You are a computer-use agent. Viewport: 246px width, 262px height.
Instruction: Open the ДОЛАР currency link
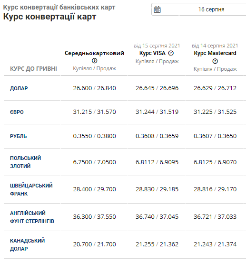pos(19,88)
